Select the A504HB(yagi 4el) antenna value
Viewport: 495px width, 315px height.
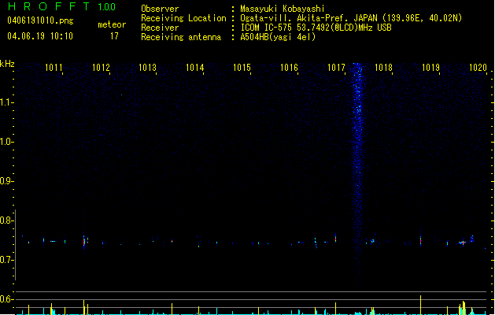click(x=278, y=37)
